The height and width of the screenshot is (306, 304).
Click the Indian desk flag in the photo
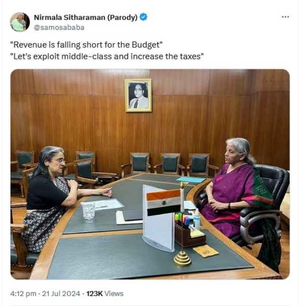point(164,202)
